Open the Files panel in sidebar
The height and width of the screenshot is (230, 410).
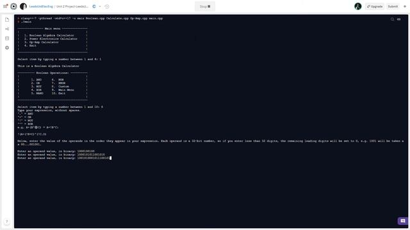(x=7, y=20)
